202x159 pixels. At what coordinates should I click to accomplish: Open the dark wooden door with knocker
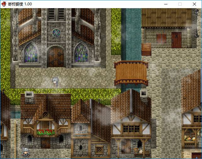point(176,40)
